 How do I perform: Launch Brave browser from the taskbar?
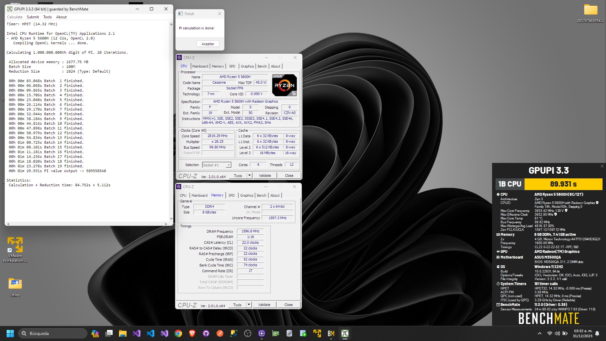[192, 333]
